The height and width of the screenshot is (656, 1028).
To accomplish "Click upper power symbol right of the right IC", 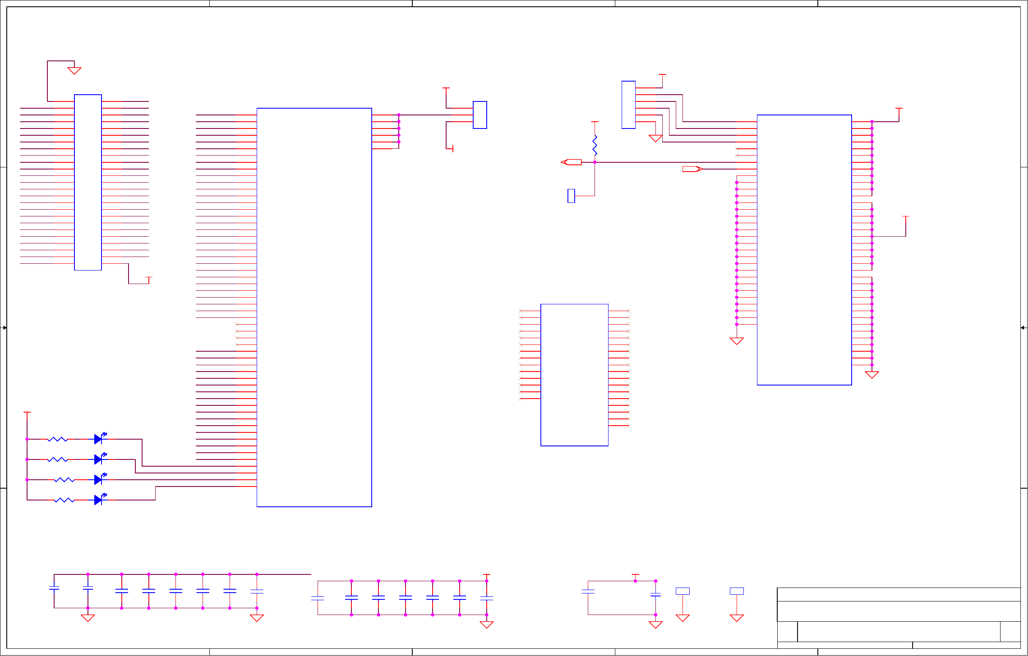I will 899,110.
